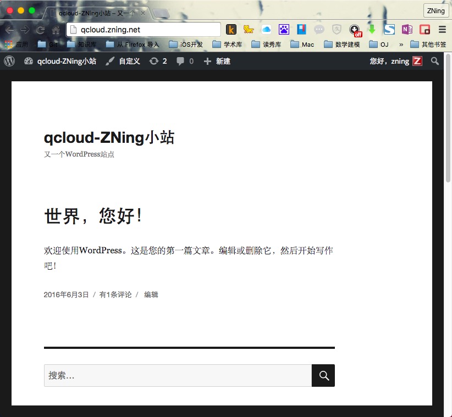Open the iOS开发 bookmark folder
The height and width of the screenshot is (417, 452).
(186, 45)
